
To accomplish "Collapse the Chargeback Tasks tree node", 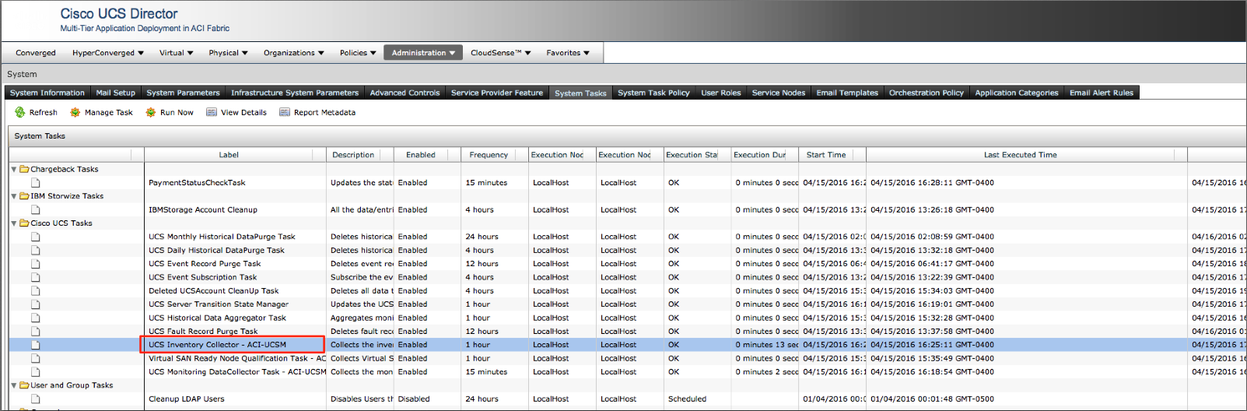I will 14,169.
